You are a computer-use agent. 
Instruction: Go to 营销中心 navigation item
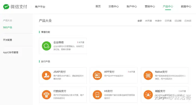[x=150, y=7]
